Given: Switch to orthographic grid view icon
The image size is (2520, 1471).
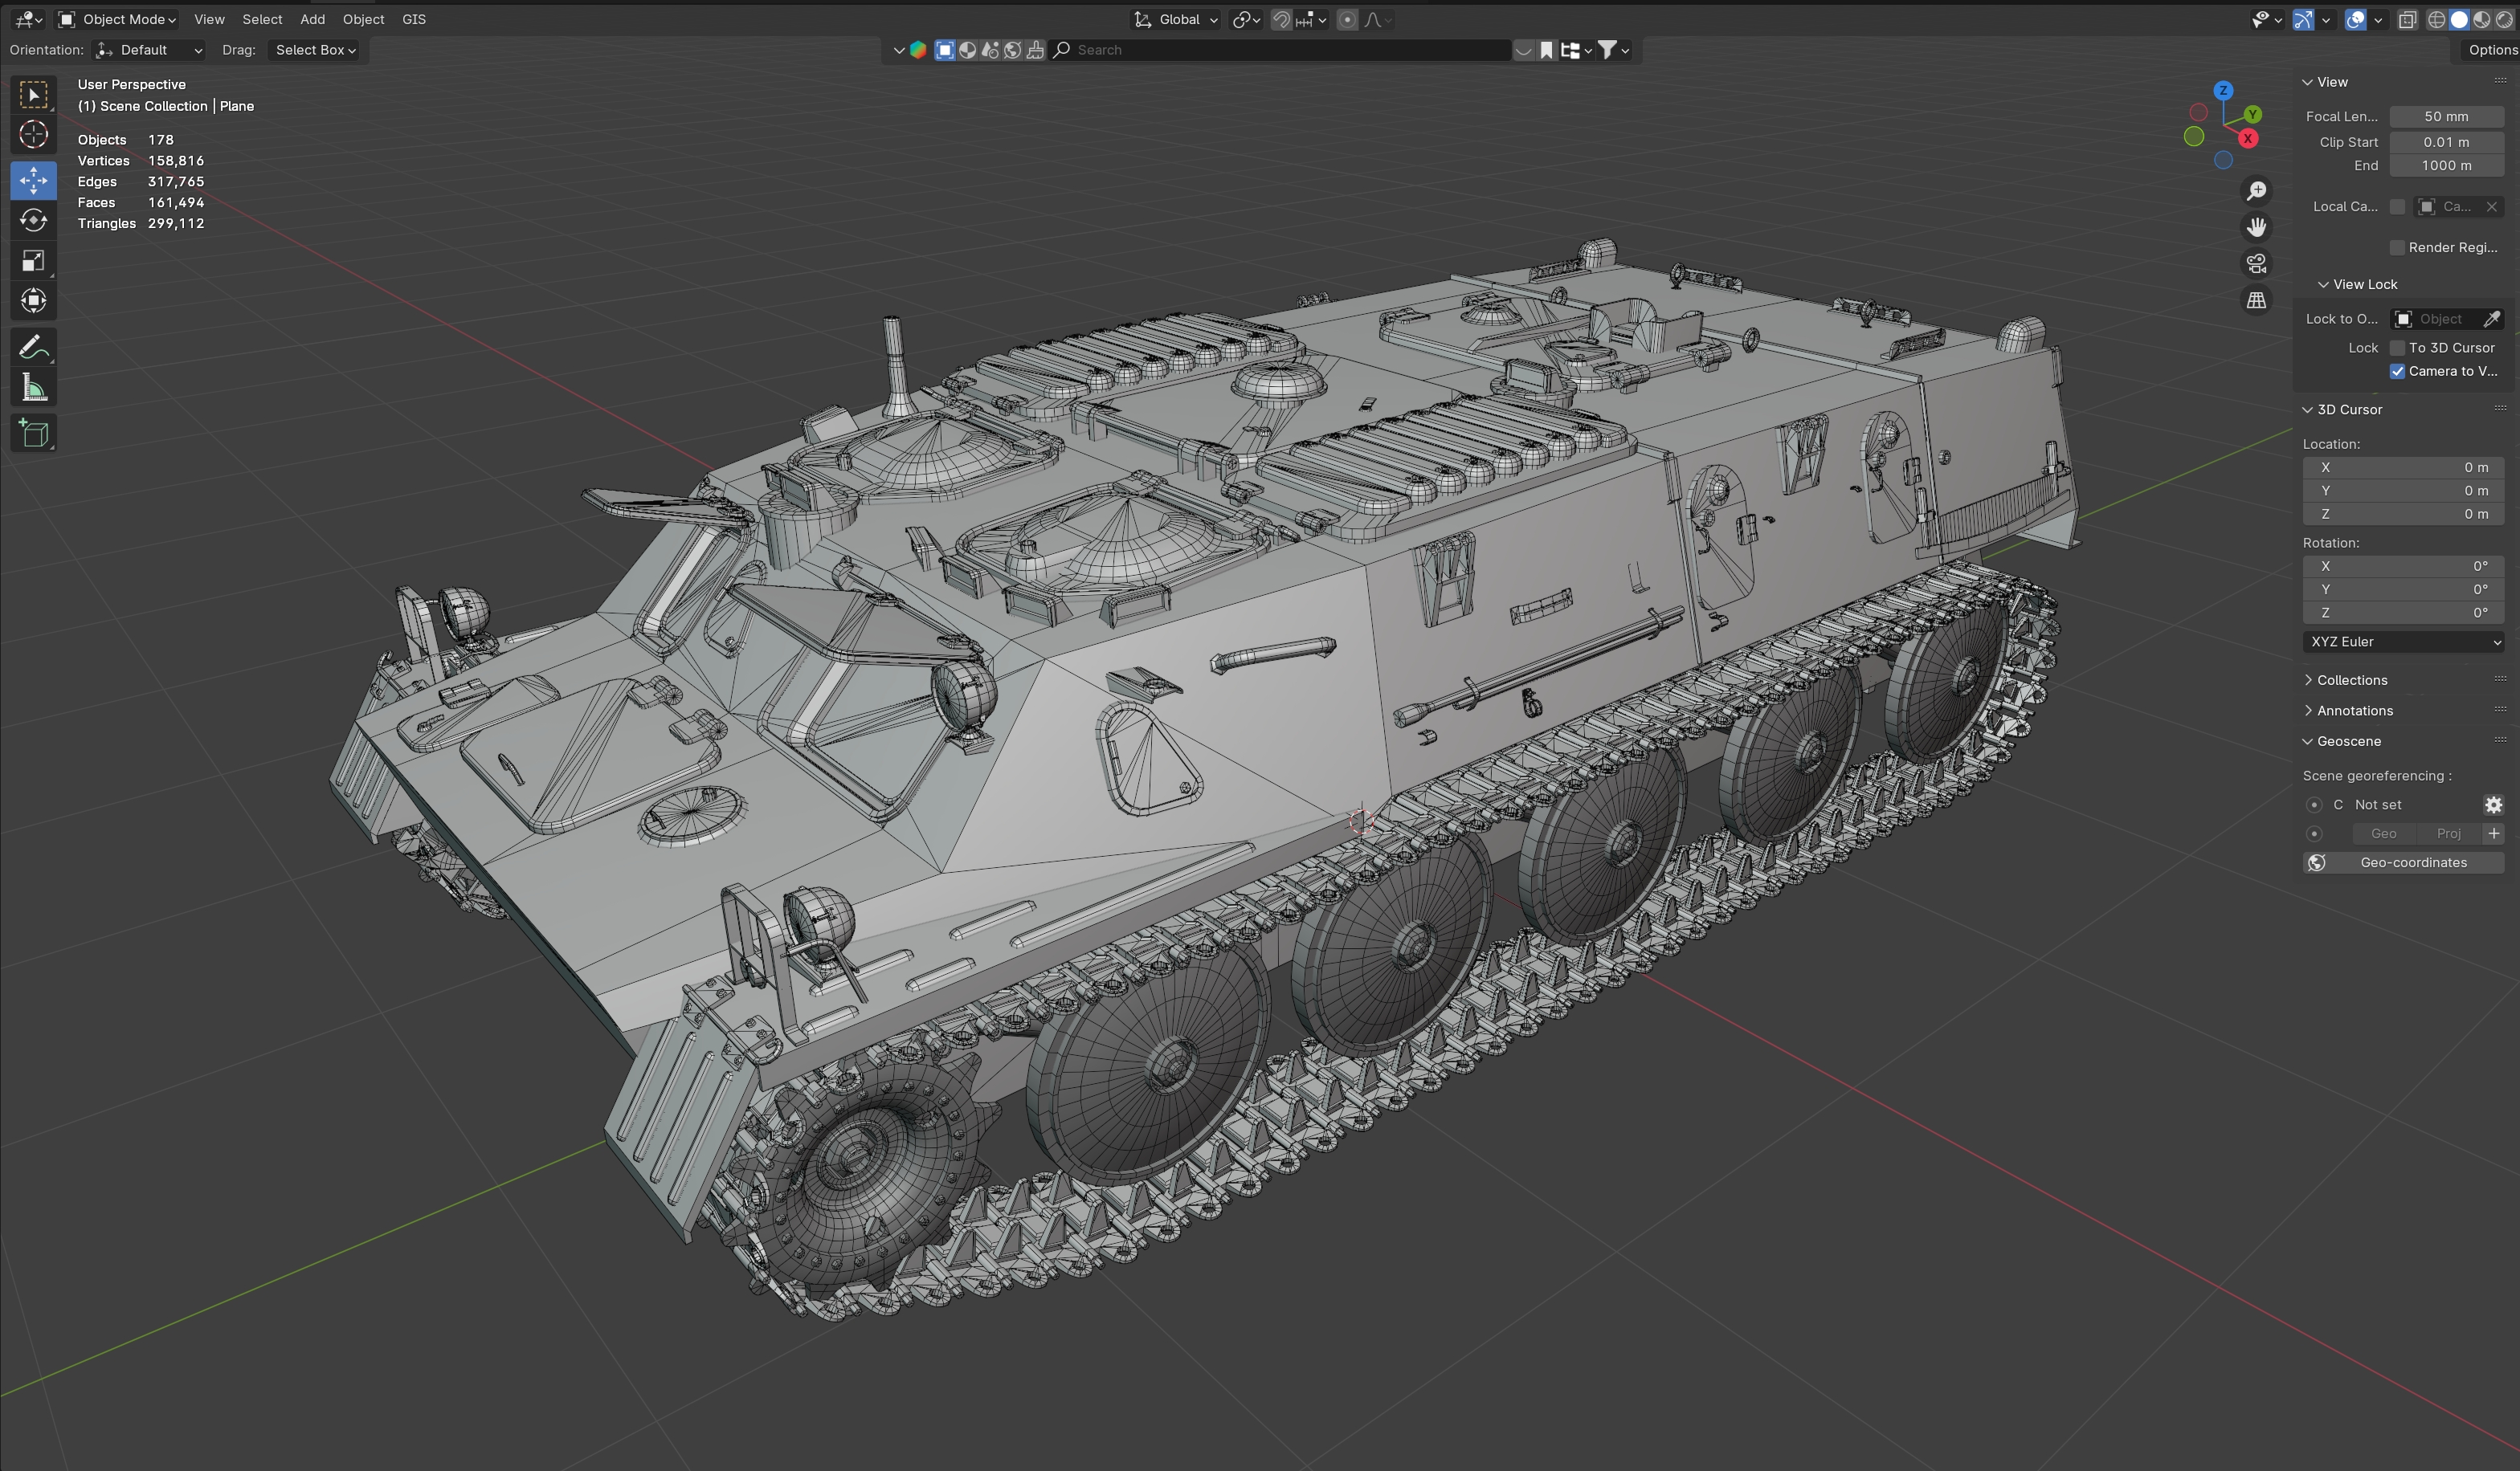Looking at the screenshot, I should pyautogui.click(x=2256, y=301).
